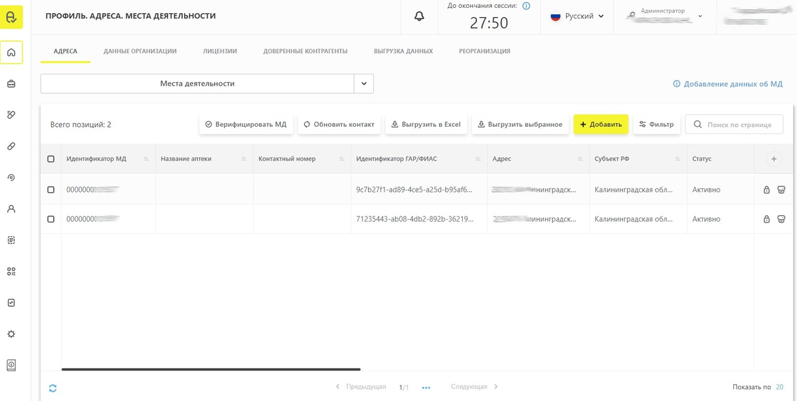Viewport: 797px width, 401px height.
Task: Expand the Места деятельности dropdown arrow
Action: 364,84
